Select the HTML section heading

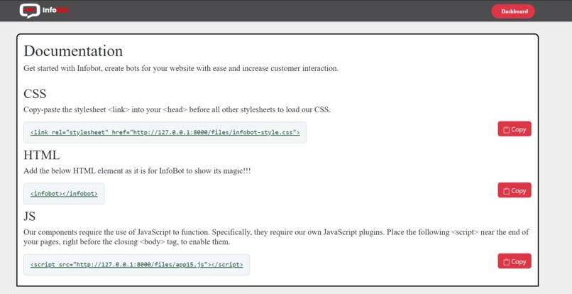coord(42,155)
